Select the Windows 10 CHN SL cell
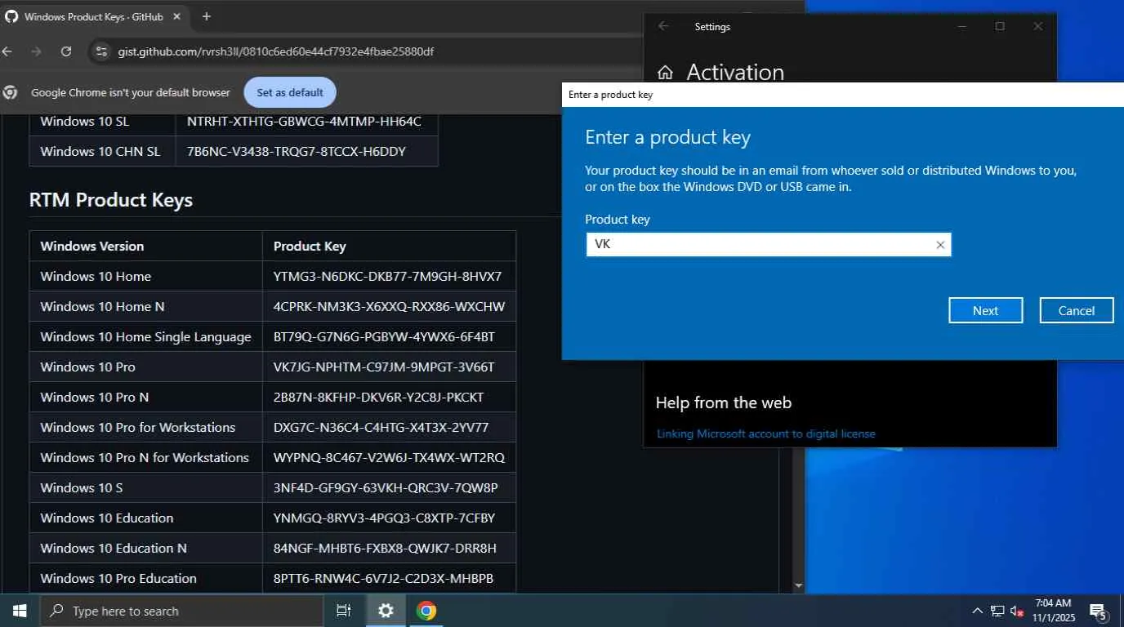 click(x=102, y=151)
